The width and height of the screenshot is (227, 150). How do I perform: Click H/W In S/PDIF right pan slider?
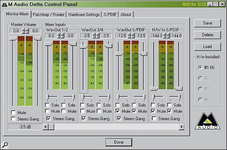[x=179, y=97]
